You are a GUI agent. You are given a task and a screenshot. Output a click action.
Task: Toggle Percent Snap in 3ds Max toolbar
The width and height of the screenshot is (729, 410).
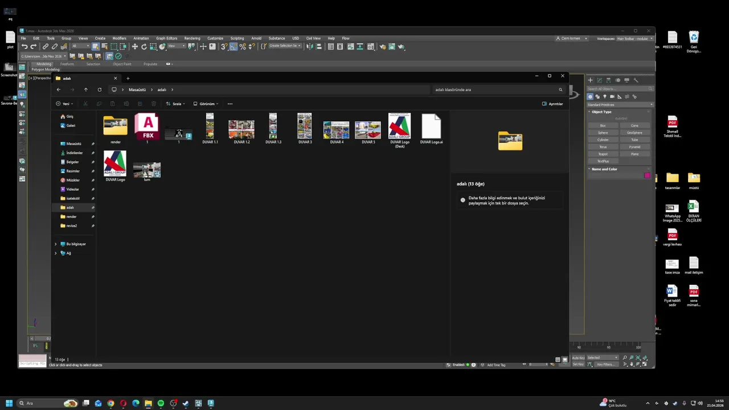click(x=243, y=47)
